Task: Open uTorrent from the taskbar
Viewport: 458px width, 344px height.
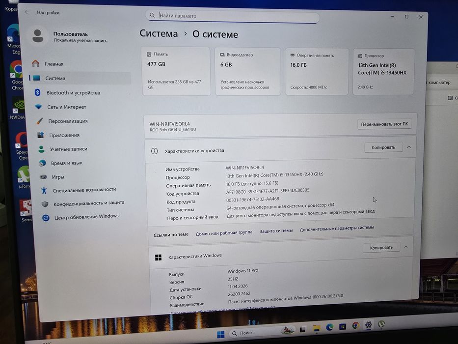Action: pyautogui.click(x=381, y=324)
